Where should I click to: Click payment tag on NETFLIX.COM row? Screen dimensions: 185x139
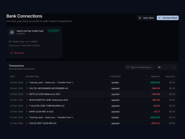[x=116, y=94]
